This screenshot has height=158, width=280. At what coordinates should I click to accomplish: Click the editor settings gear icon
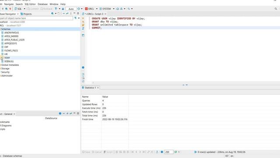pos(83,68)
